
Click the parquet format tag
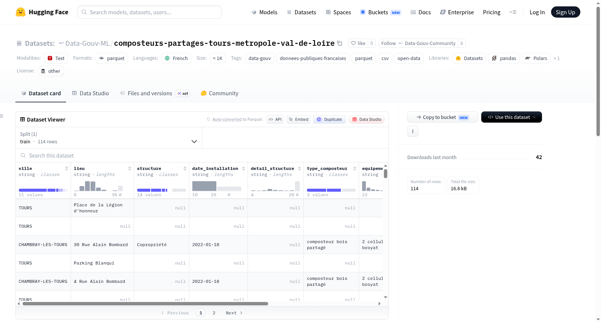pyautogui.click(x=112, y=58)
